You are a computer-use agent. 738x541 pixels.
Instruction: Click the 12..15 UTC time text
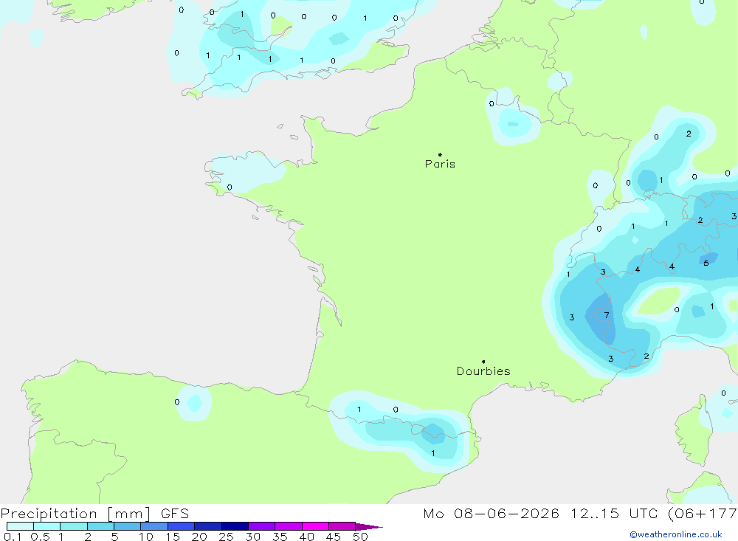[x=614, y=513]
